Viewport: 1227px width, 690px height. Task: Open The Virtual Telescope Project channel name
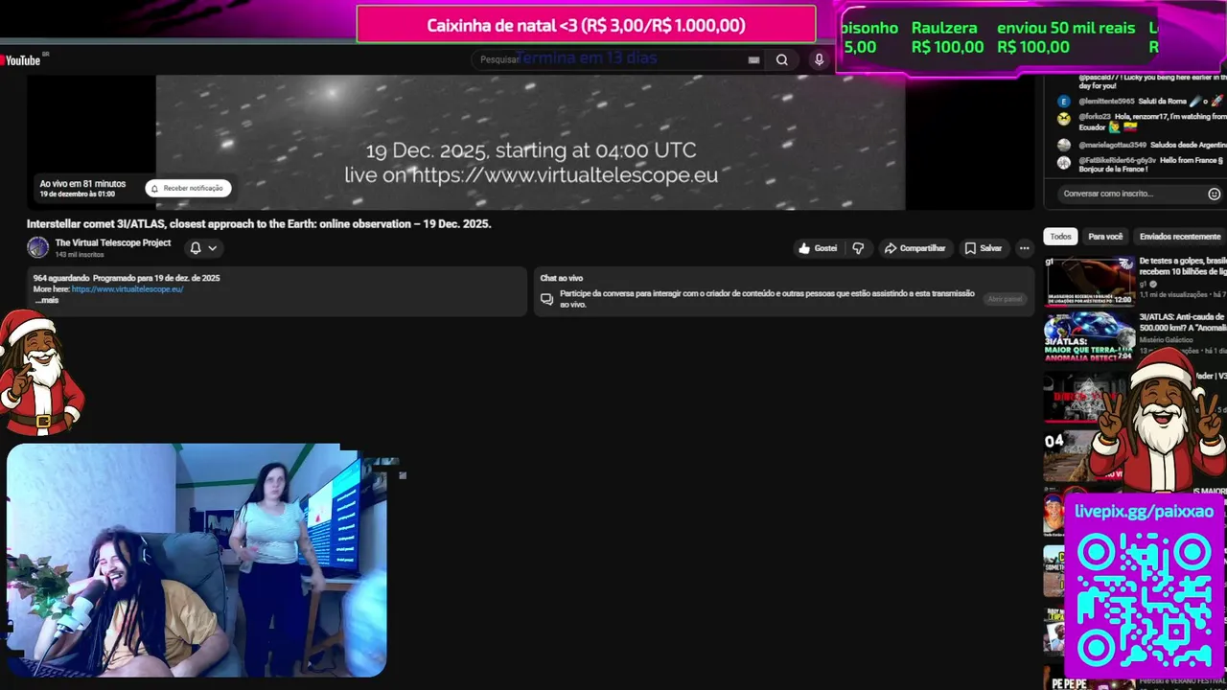click(x=113, y=242)
